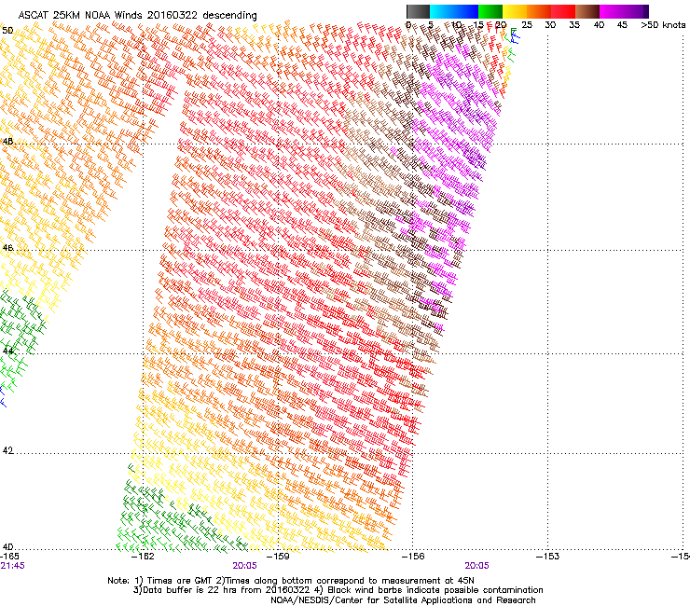Click the legend value '45'
Viewport: 690px width, 606px height.
coord(622,25)
